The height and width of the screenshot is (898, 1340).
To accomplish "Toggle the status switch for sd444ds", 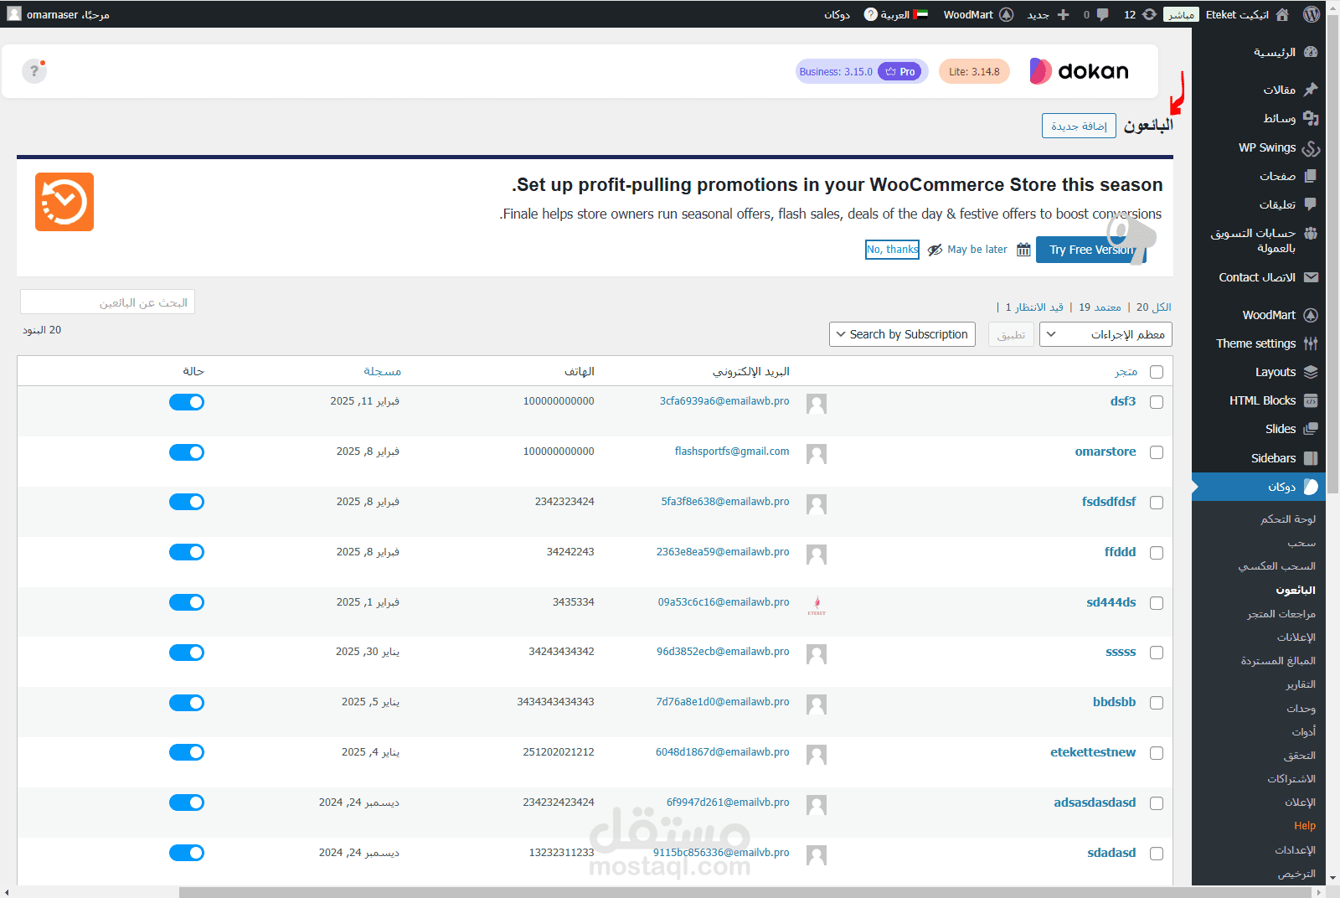I will 187,602.
